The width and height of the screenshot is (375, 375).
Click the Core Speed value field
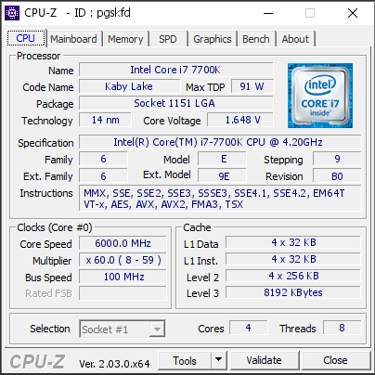(x=123, y=243)
